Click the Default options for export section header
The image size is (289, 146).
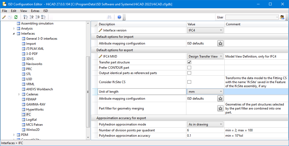click(190, 50)
